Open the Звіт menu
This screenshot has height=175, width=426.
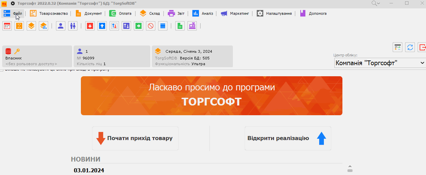coord(176,13)
